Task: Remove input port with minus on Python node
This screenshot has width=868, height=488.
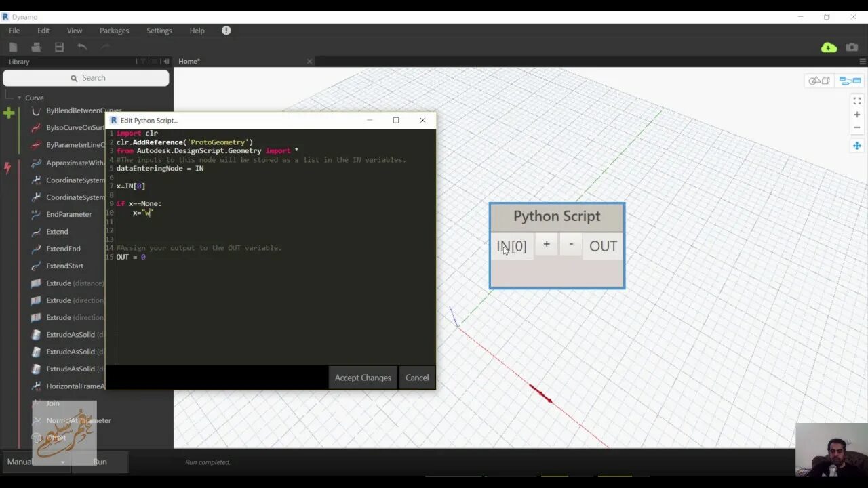Action: point(571,245)
